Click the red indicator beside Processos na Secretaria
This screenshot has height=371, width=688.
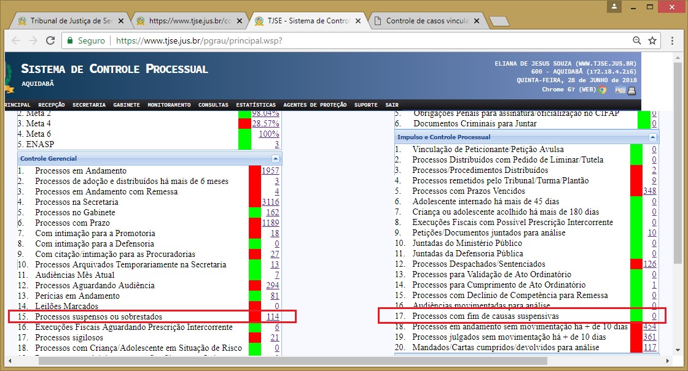tap(254, 202)
